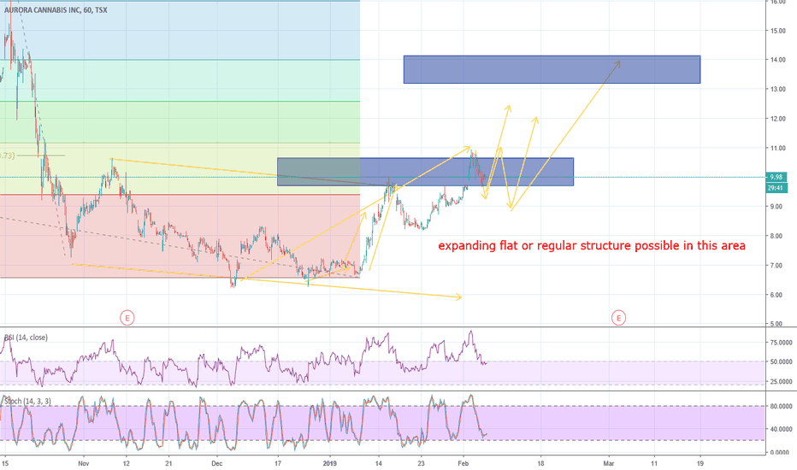Click the red expanding flat annotation text
This screenshot has height=470, width=797.
point(592,246)
